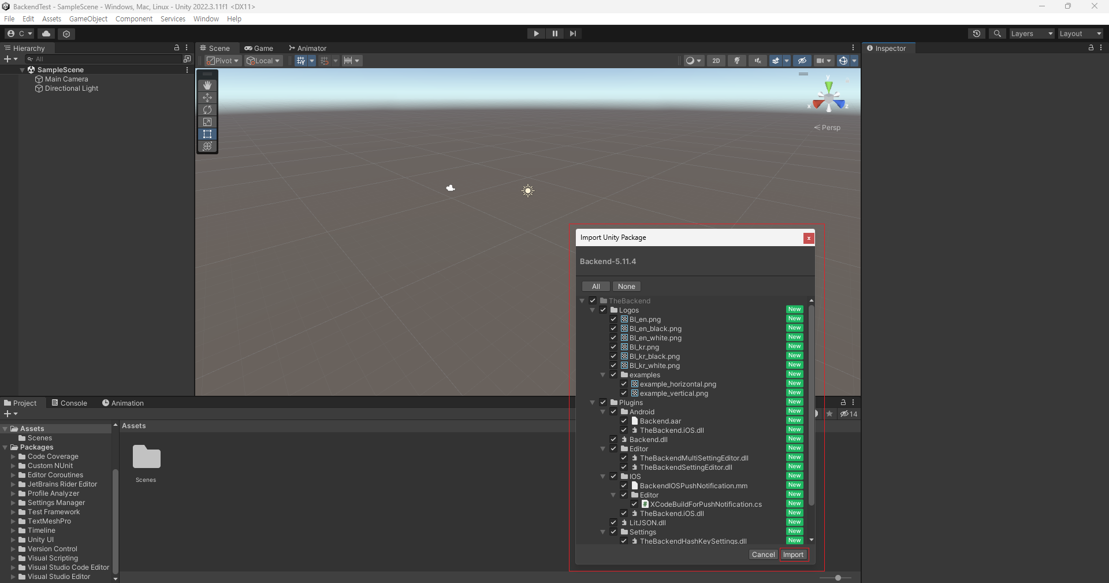Image resolution: width=1109 pixels, height=583 pixels.
Task: Click the Import button
Action: [x=793, y=555]
